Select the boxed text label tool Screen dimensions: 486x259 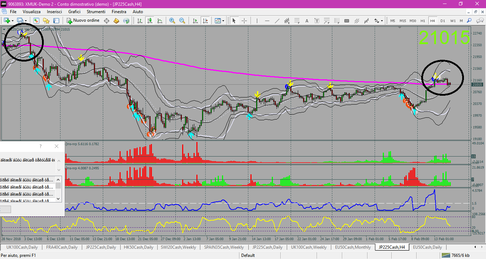click(x=317, y=21)
